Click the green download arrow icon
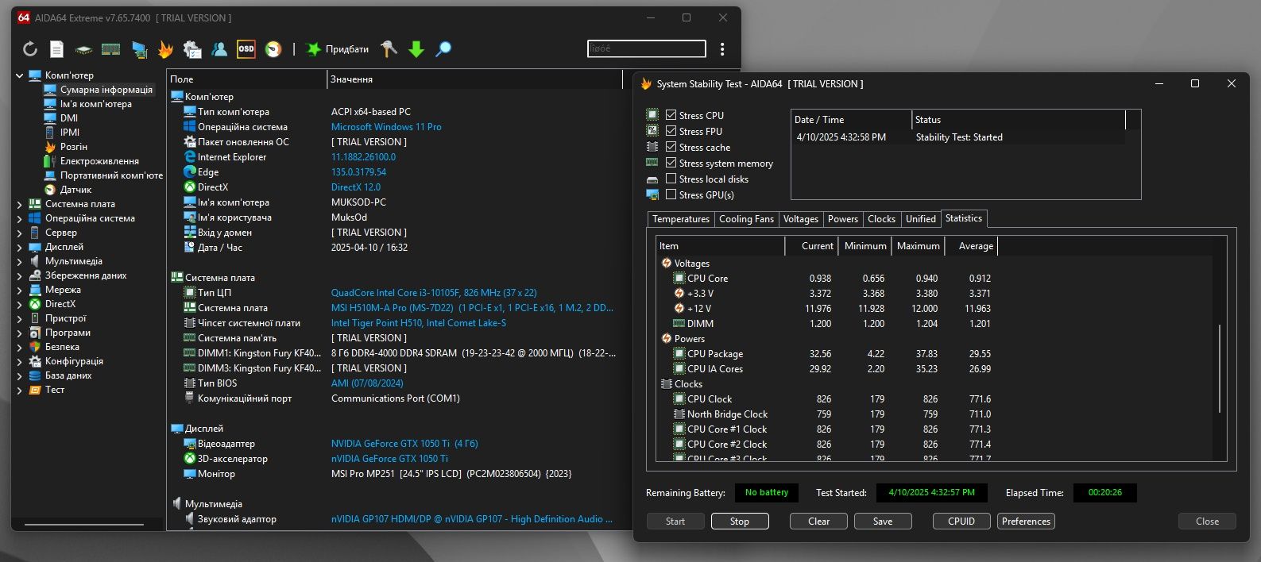The width and height of the screenshot is (1261, 562). (416, 49)
